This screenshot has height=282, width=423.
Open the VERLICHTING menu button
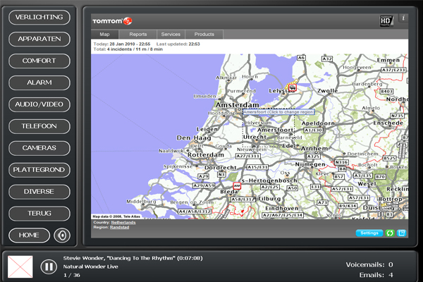pyautogui.click(x=39, y=17)
